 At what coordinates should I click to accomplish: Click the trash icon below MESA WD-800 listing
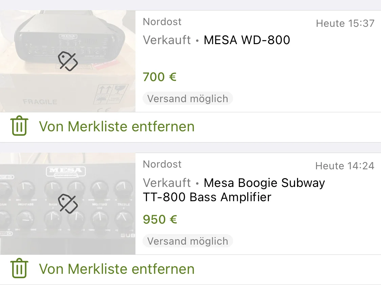point(19,126)
